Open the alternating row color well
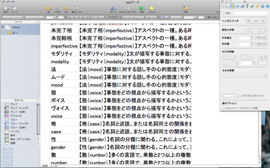This screenshot has height=168, width=270. click(229, 96)
